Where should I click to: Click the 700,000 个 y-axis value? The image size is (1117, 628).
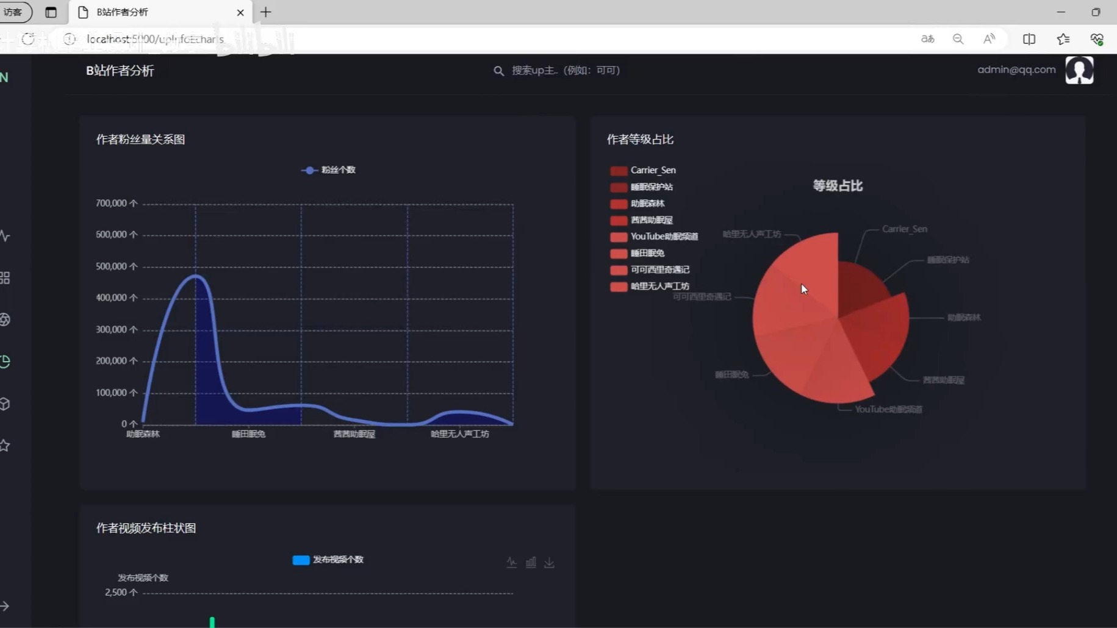(x=117, y=203)
